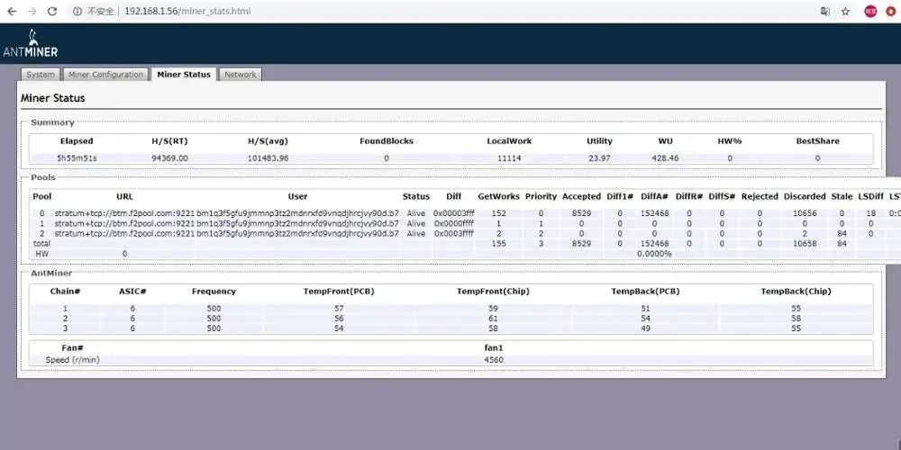
Task: Select WU value 428.46
Action: click(x=666, y=158)
